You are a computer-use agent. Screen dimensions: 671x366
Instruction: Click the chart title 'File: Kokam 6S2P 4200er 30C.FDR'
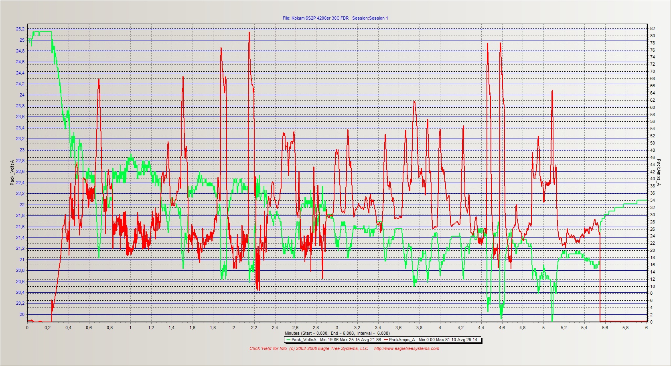click(315, 18)
